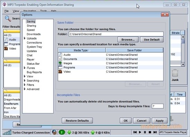Select Bug Reports in options tree
This screenshot has height=137, width=190.
pyautogui.click(x=34, y=72)
